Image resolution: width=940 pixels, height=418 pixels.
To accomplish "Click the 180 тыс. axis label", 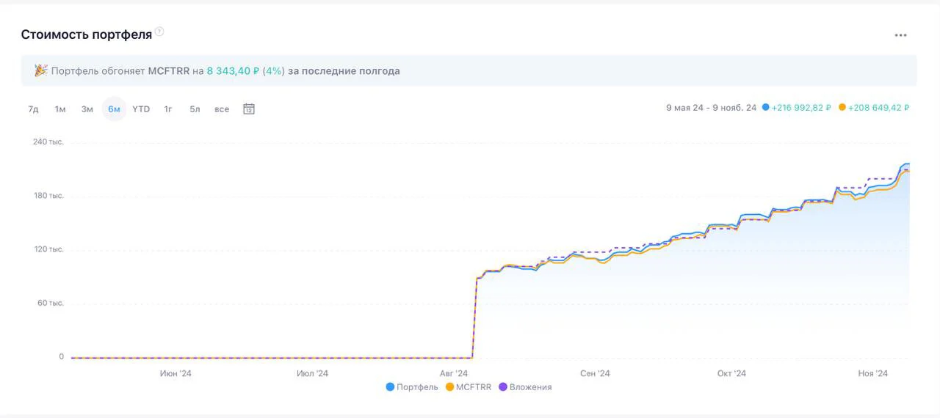I will [48, 196].
